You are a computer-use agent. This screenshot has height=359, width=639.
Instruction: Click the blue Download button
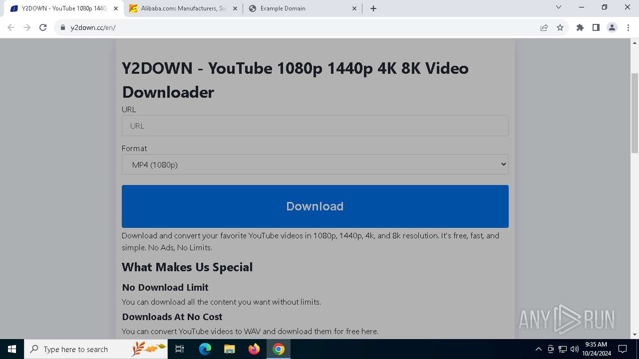315,206
